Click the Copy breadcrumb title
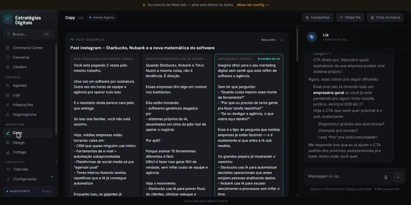 click(70, 17)
